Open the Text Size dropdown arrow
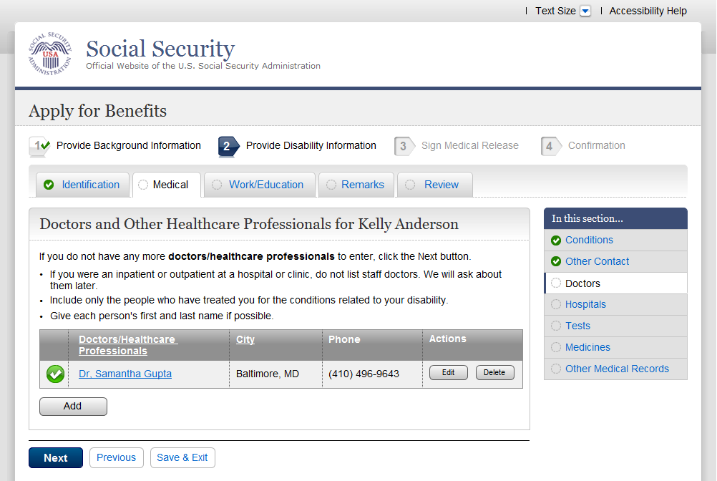Viewport: 717px width, 481px height. (x=585, y=11)
